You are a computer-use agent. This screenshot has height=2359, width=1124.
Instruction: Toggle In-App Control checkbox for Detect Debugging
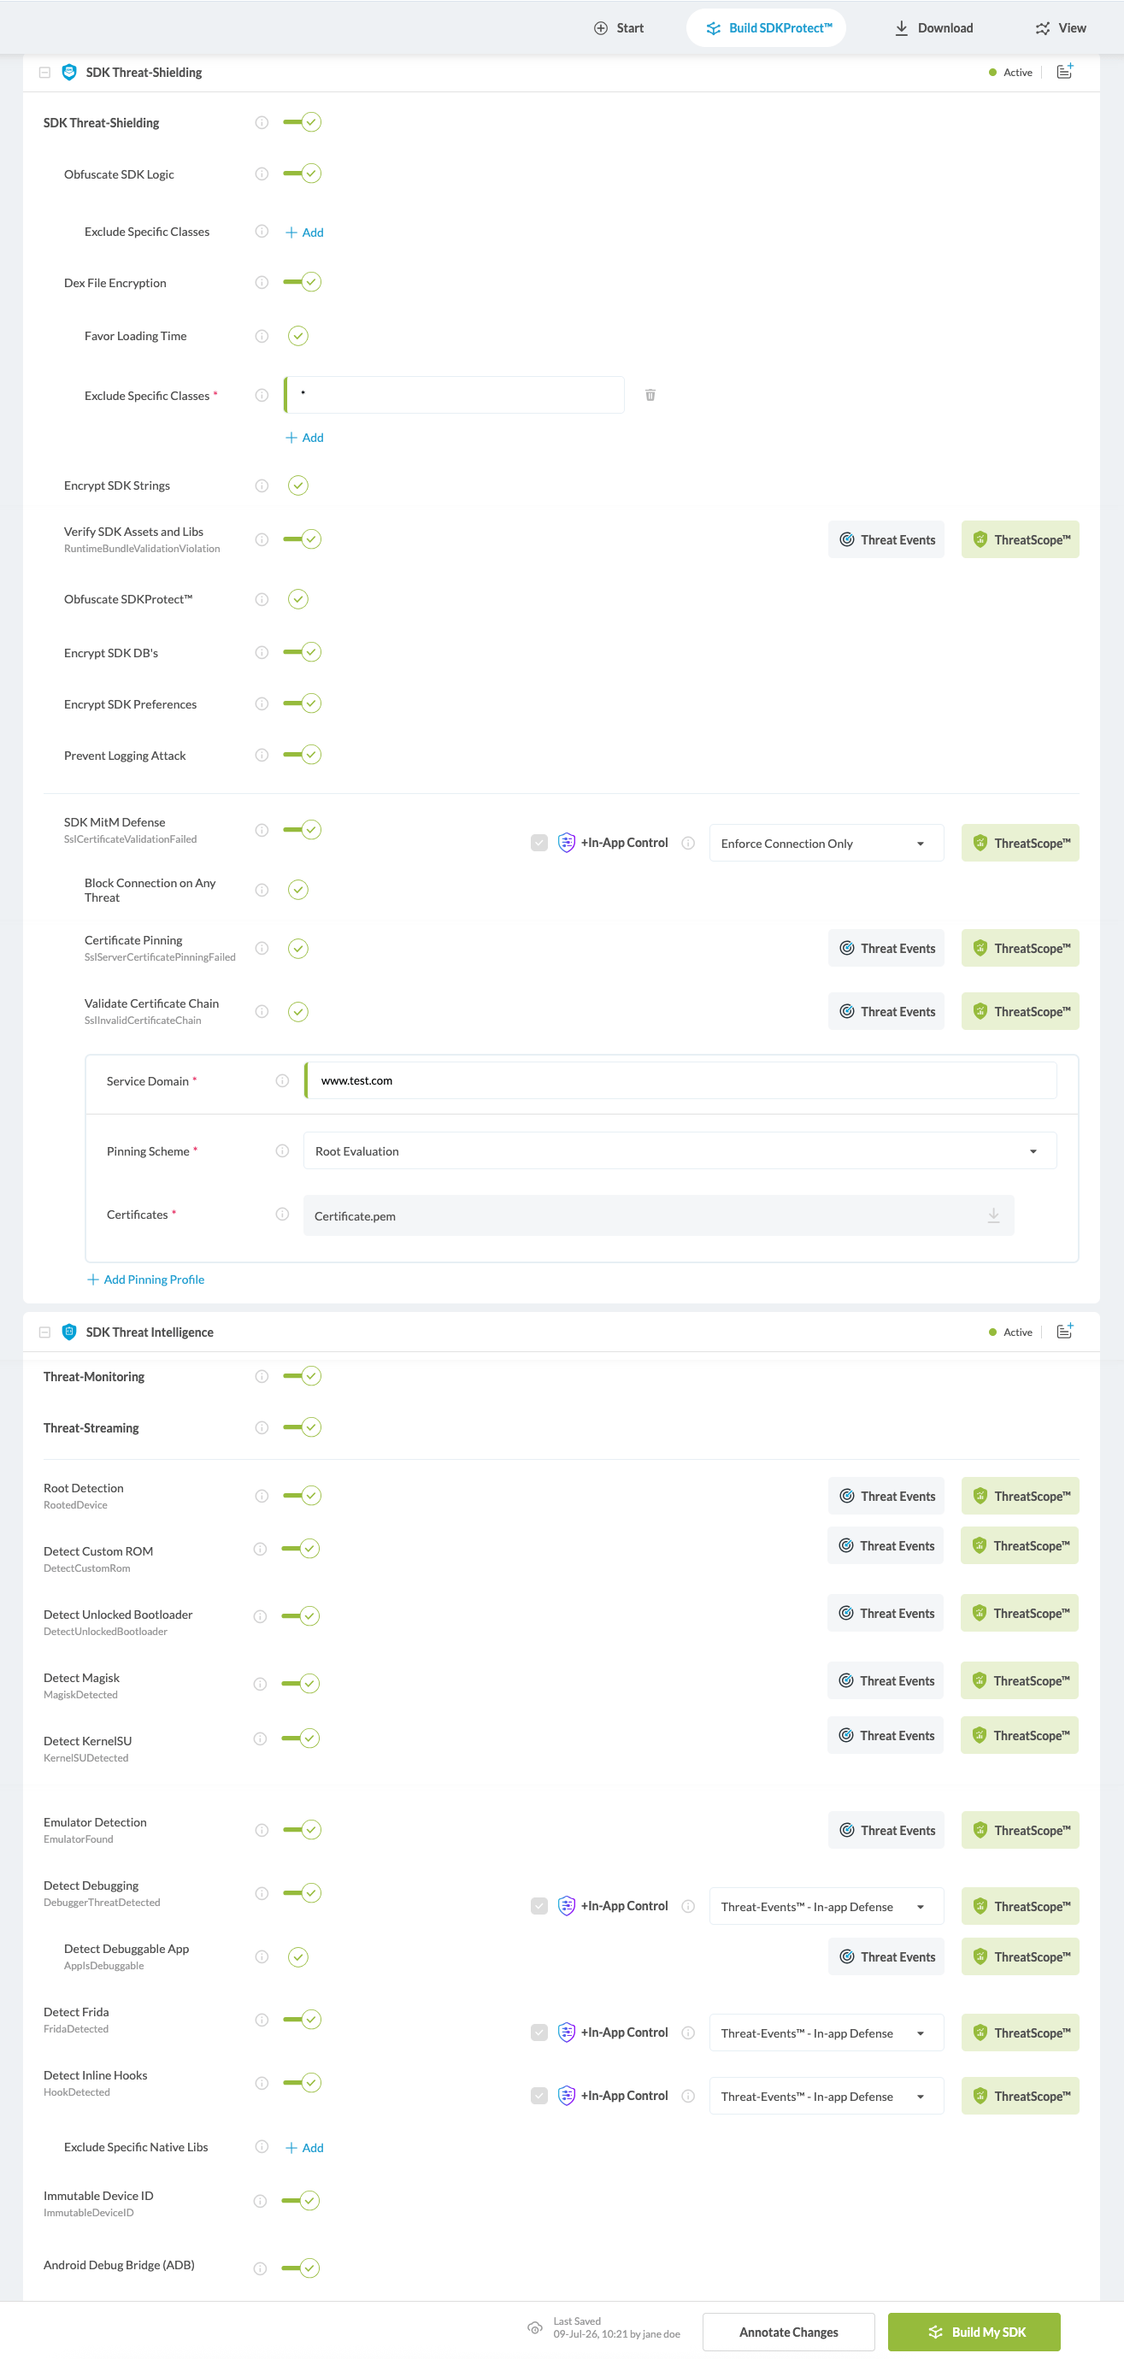pyautogui.click(x=538, y=1906)
